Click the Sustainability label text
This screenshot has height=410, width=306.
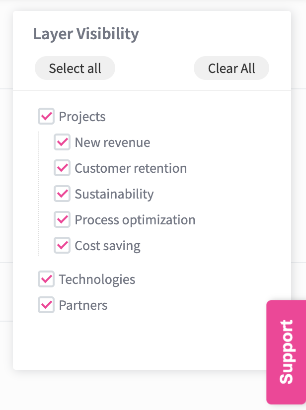(114, 194)
